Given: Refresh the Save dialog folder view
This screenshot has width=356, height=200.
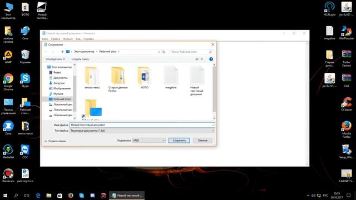Looking at the screenshot, I should click(x=164, y=52).
